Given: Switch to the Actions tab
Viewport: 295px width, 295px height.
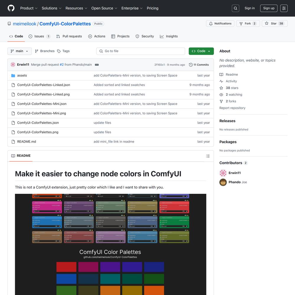Looking at the screenshot, I should click(97, 36).
